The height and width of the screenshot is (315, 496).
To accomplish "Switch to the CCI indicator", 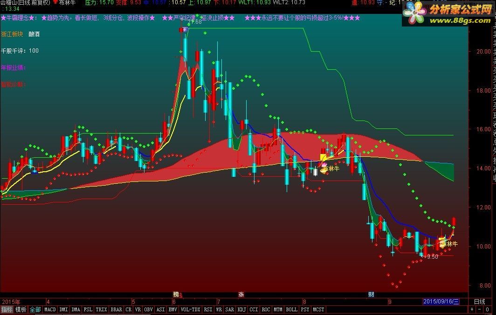I will click(x=254, y=309).
